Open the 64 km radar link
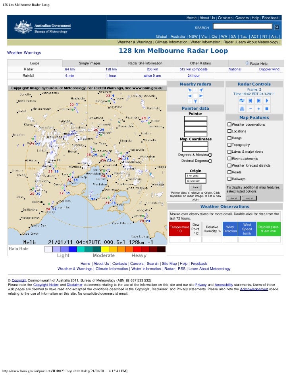This screenshot has width=289, height=375. coord(70,69)
